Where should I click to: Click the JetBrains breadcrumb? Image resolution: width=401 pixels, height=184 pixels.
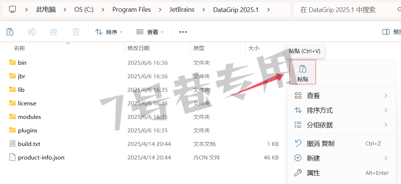[182, 10]
